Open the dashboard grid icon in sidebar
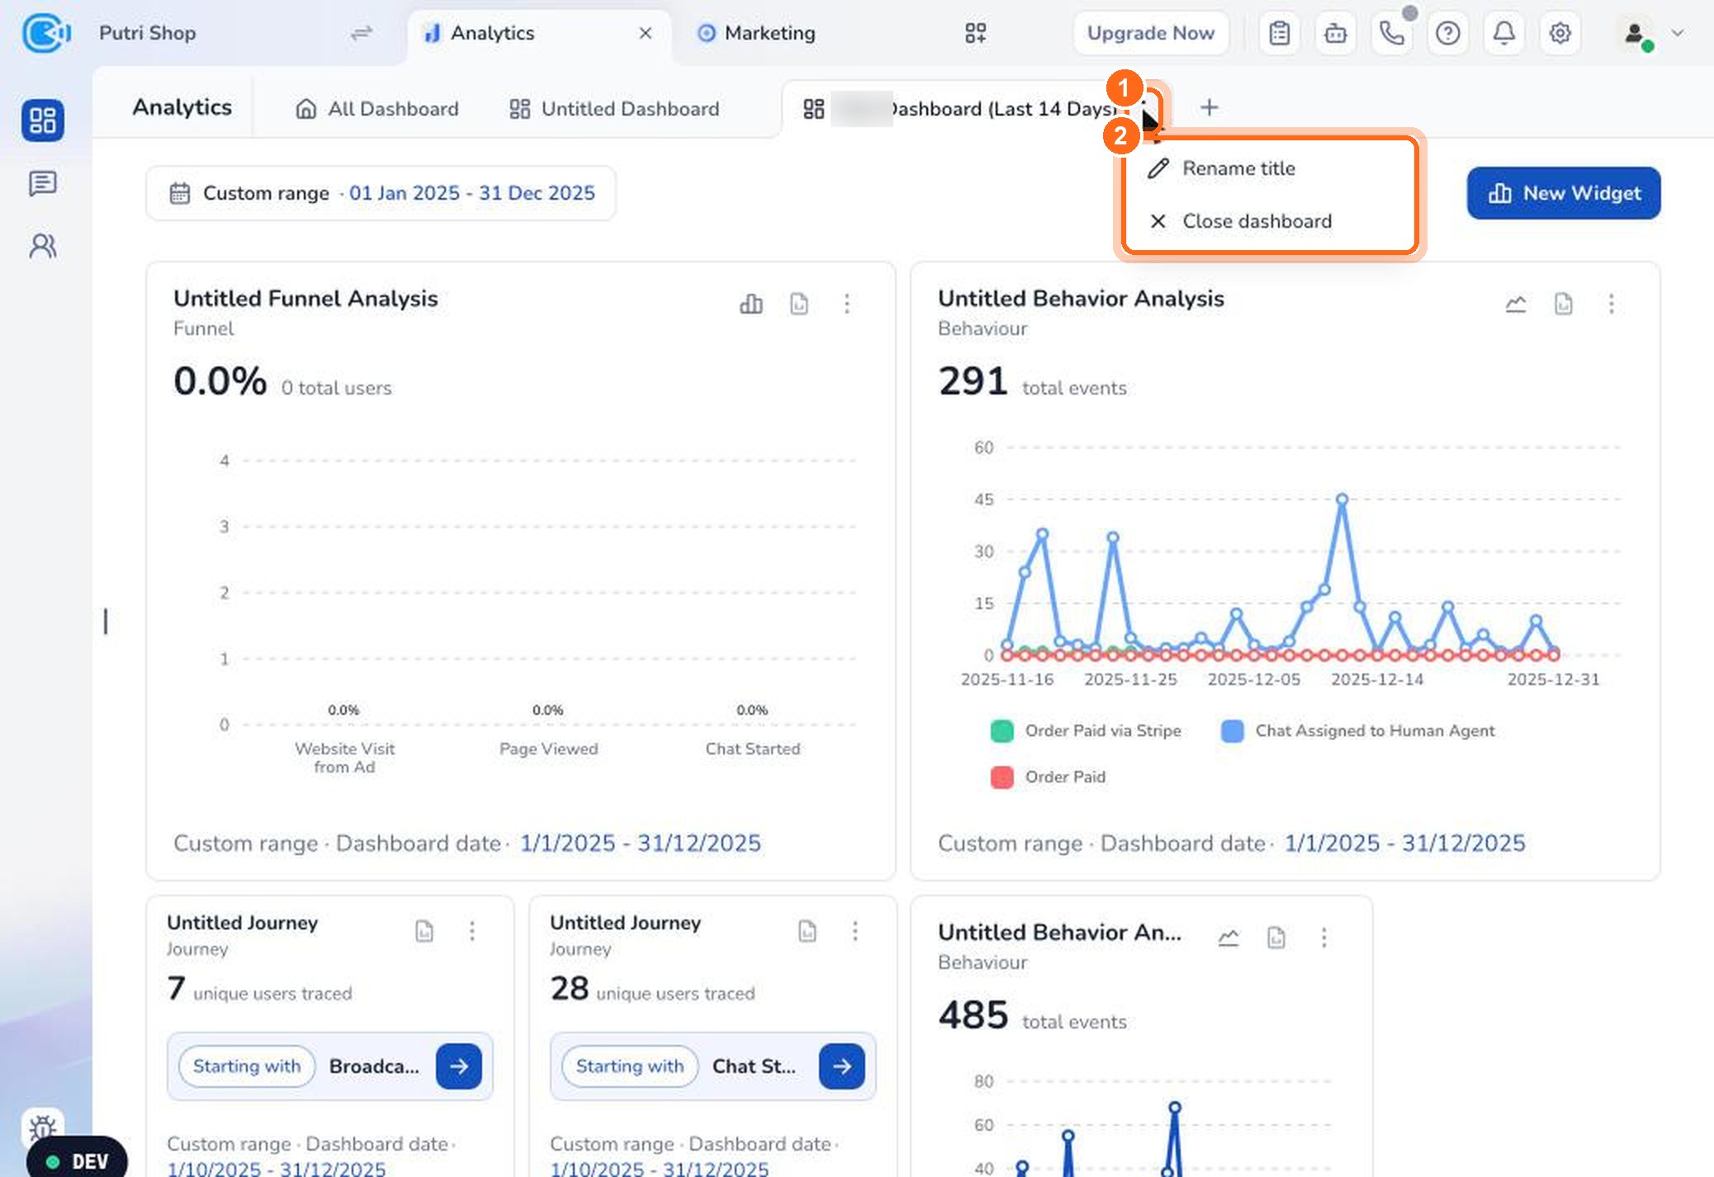Viewport: 1714px width, 1177px height. [x=43, y=121]
